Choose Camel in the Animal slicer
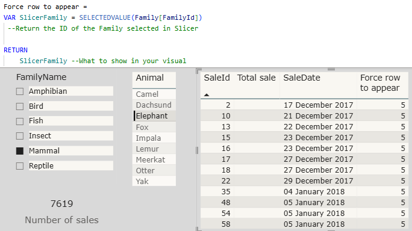Image resolution: width=412 pixels, height=231 pixels. coord(154,94)
